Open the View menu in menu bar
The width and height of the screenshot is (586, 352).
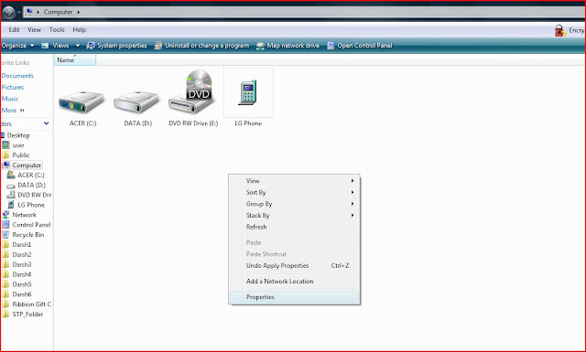pos(34,30)
